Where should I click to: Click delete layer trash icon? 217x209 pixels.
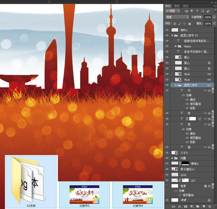210,206
